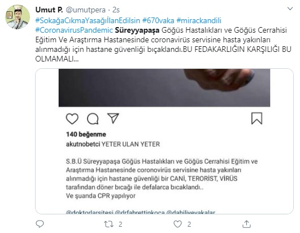
Task: Click the Instagram bookmark save icon
Action: (256, 118)
